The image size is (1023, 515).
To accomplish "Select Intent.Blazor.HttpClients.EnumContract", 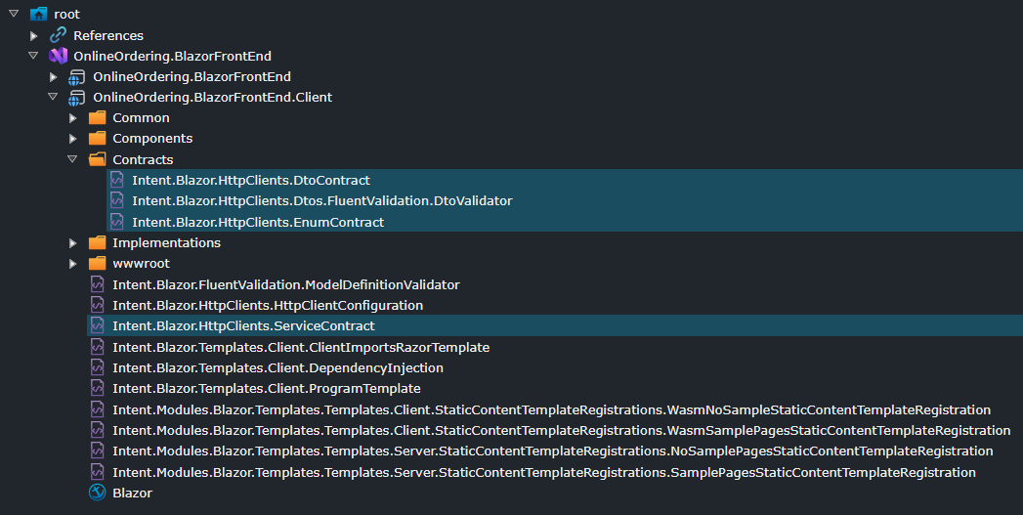I will click(x=258, y=222).
